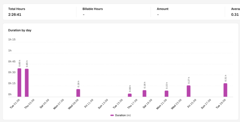Click the Thu 17.09 axis label
240x122 pixels.
pyautogui.click(x=132, y=104)
